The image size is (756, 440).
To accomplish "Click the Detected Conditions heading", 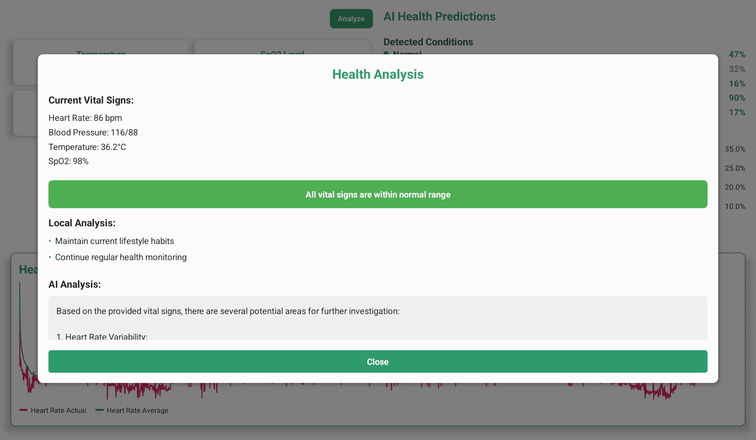I will pos(428,42).
